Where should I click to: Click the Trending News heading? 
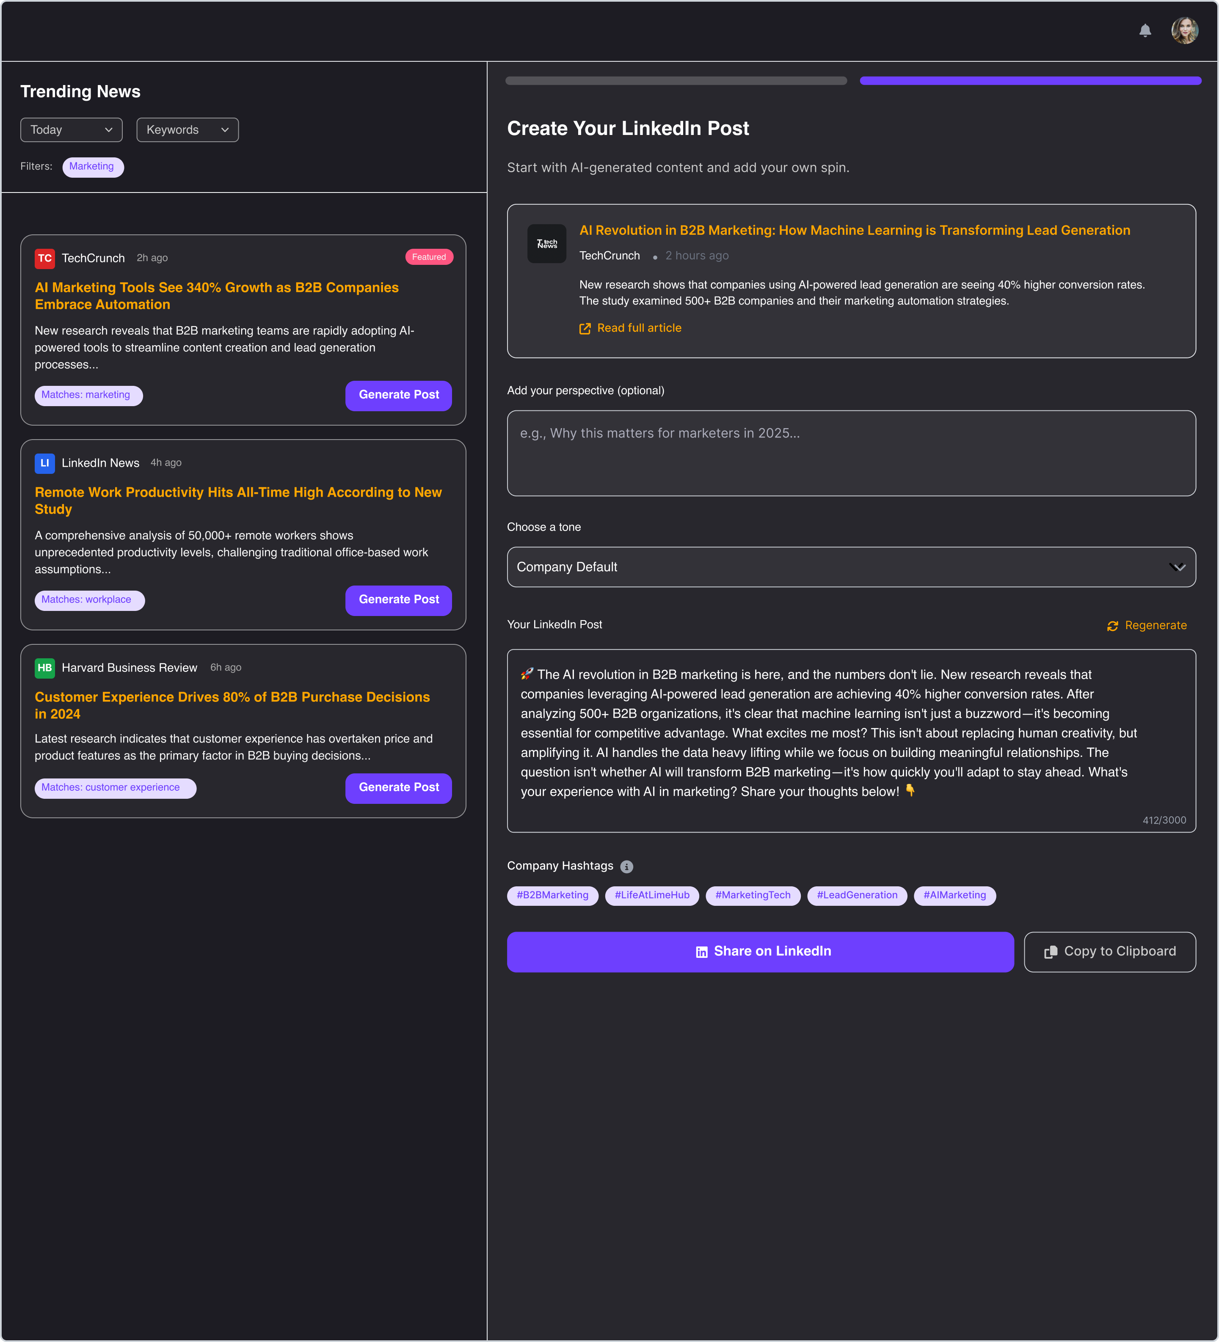tap(80, 92)
